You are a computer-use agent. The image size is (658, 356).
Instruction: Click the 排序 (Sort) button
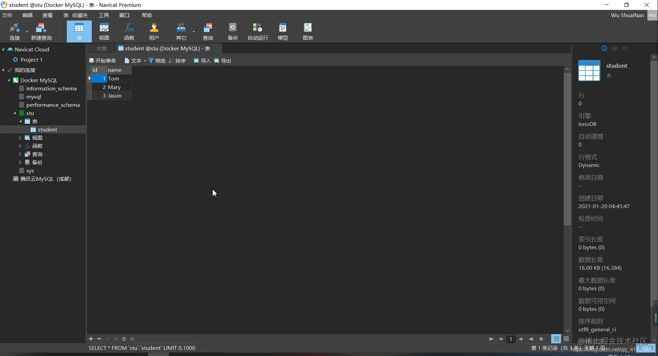click(x=177, y=61)
